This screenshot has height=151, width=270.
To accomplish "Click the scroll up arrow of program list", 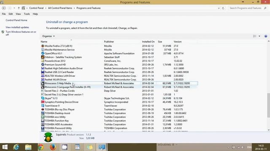I will (268, 42).
